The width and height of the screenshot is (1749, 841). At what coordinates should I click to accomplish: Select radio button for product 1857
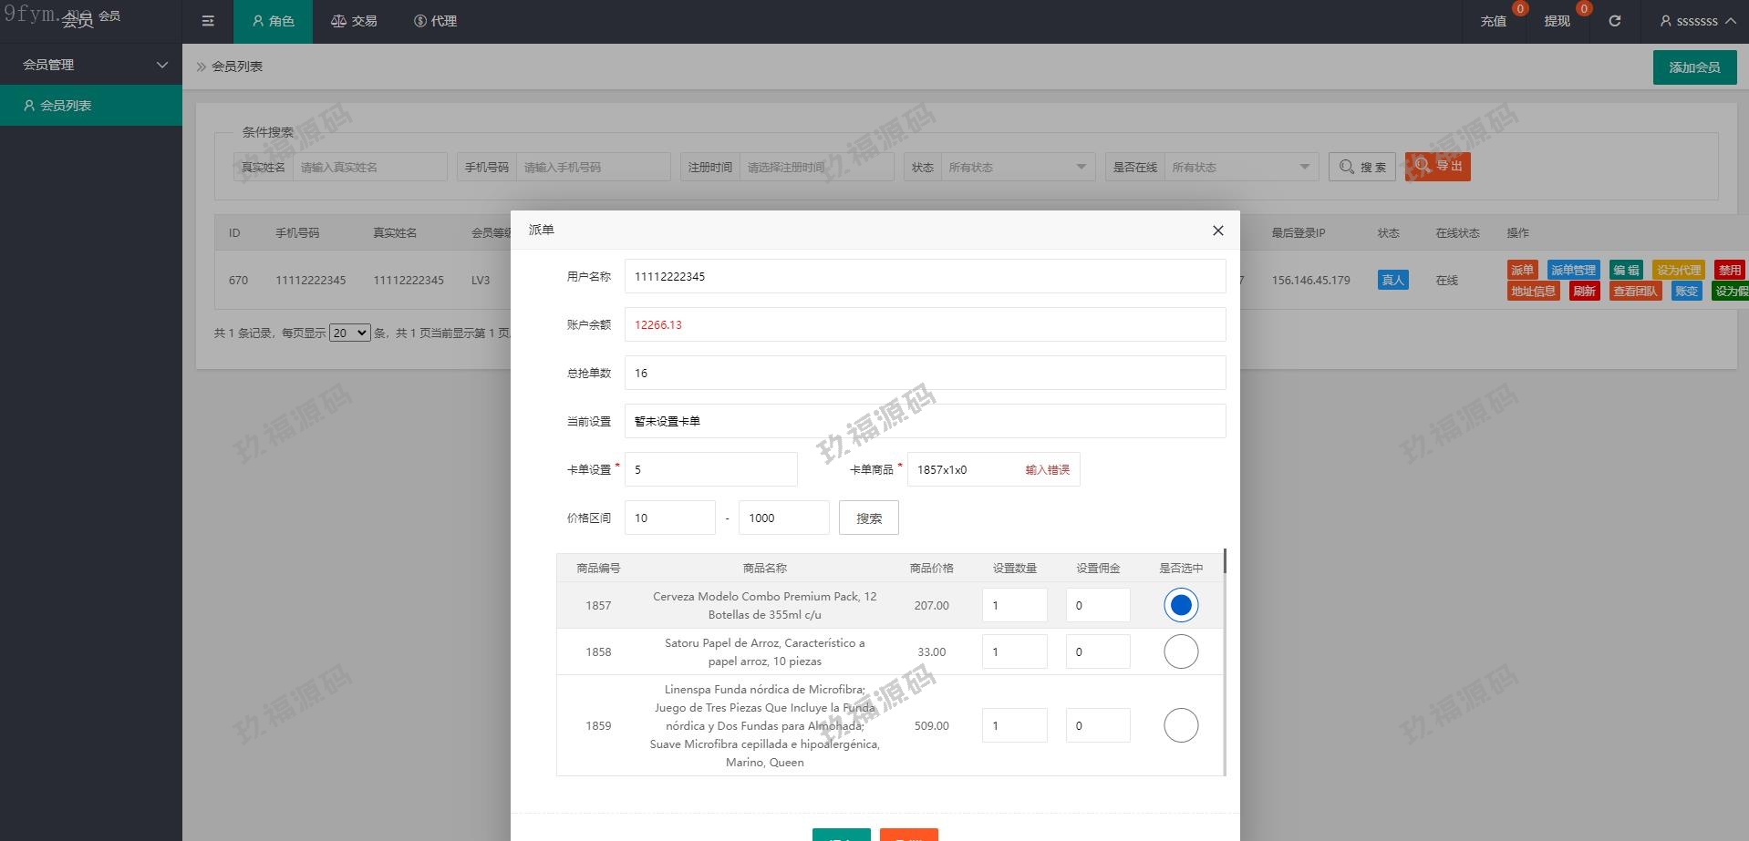[1180, 605]
